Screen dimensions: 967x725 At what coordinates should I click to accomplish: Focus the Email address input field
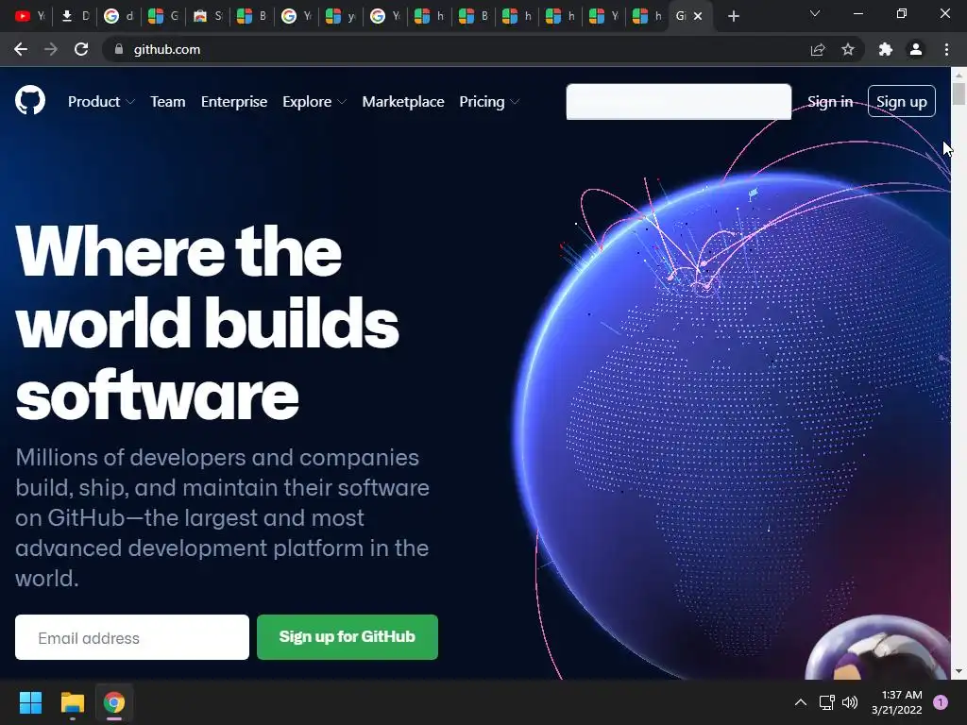click(132, 637)
